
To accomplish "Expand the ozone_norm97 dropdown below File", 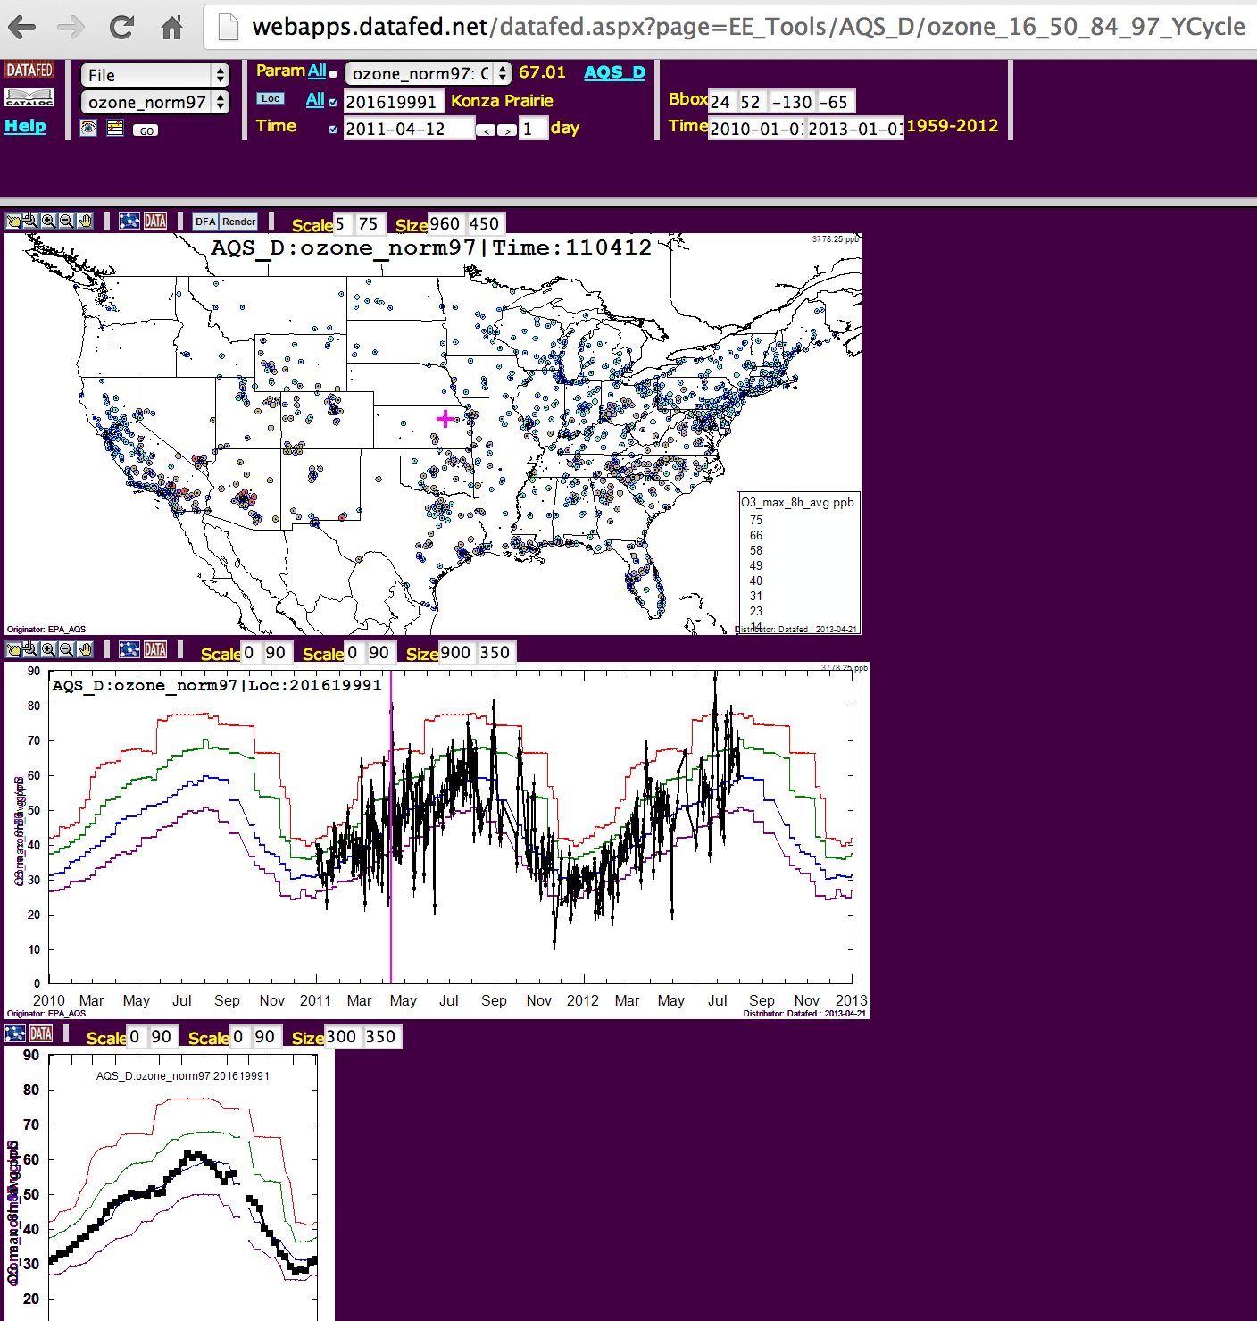I will pyautogui.click(x=155, y=102).
